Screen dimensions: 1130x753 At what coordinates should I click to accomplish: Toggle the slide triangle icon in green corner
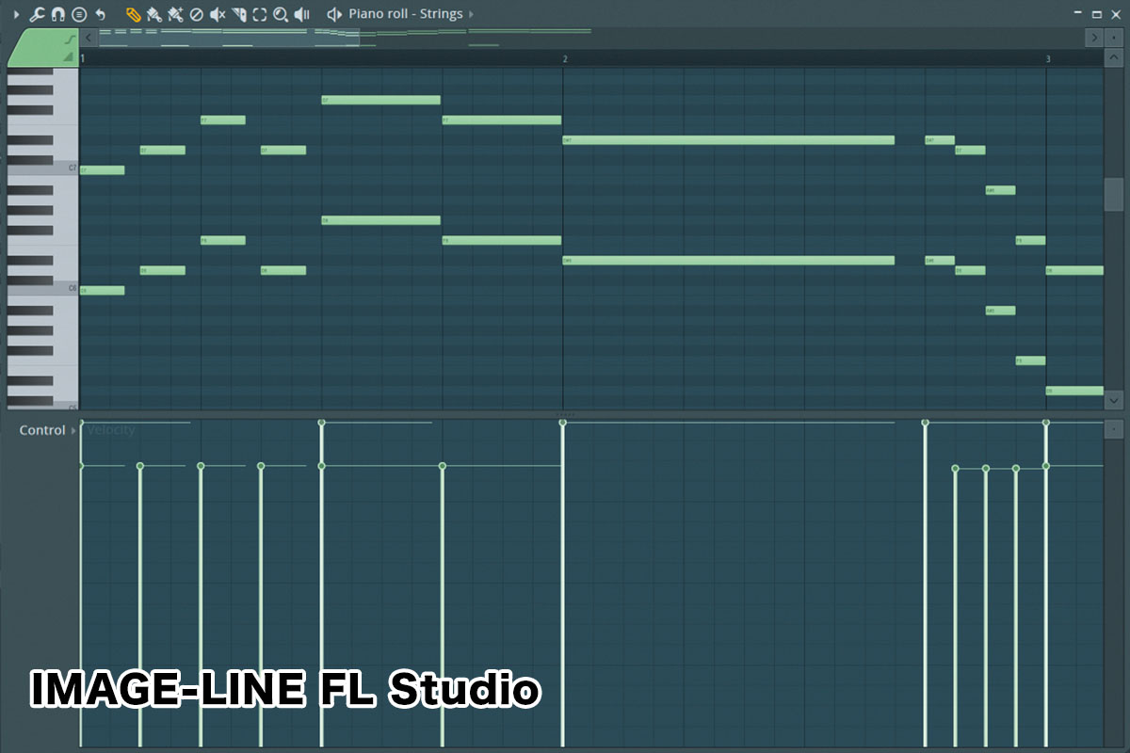[x=69, y=57]
